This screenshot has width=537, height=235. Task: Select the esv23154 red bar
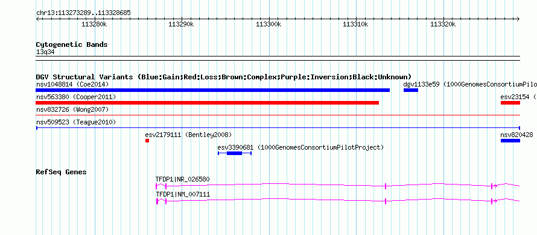pos(510,103)
